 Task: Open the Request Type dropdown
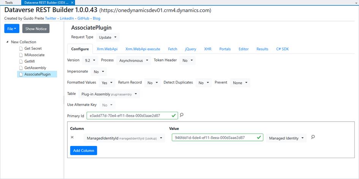point(108,37)
